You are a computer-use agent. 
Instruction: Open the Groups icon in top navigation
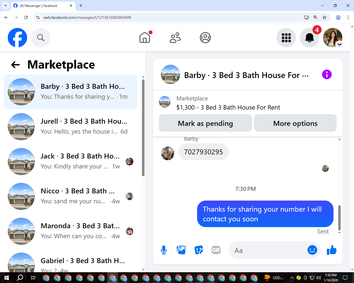click(x=205, y=38)
